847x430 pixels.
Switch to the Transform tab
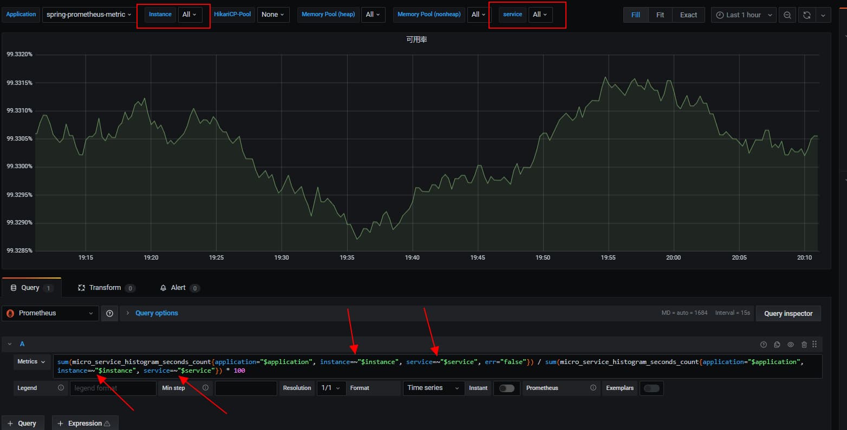coord(105,288)
